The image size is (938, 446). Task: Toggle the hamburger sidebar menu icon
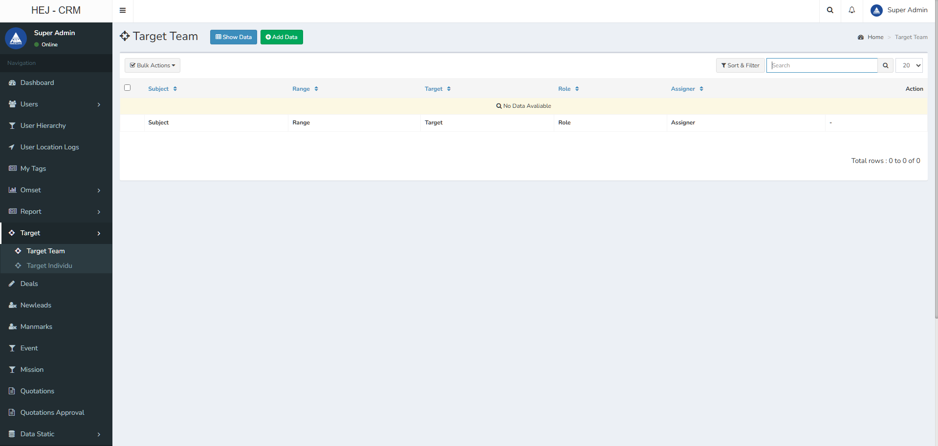pos(123,10)
